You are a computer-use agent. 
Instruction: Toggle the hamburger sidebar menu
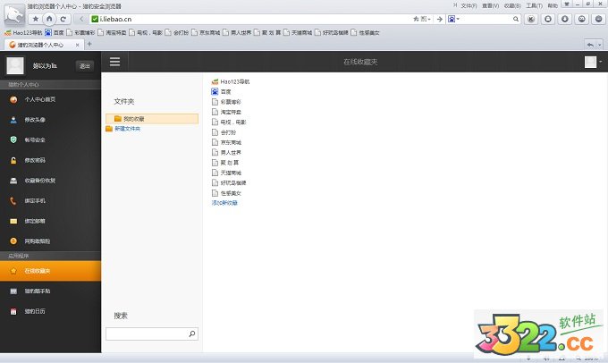click(114, 62)
